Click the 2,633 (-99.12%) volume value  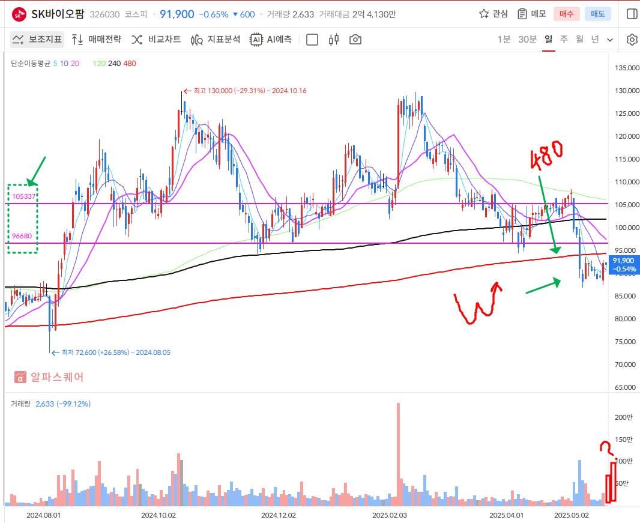point(63,404)
